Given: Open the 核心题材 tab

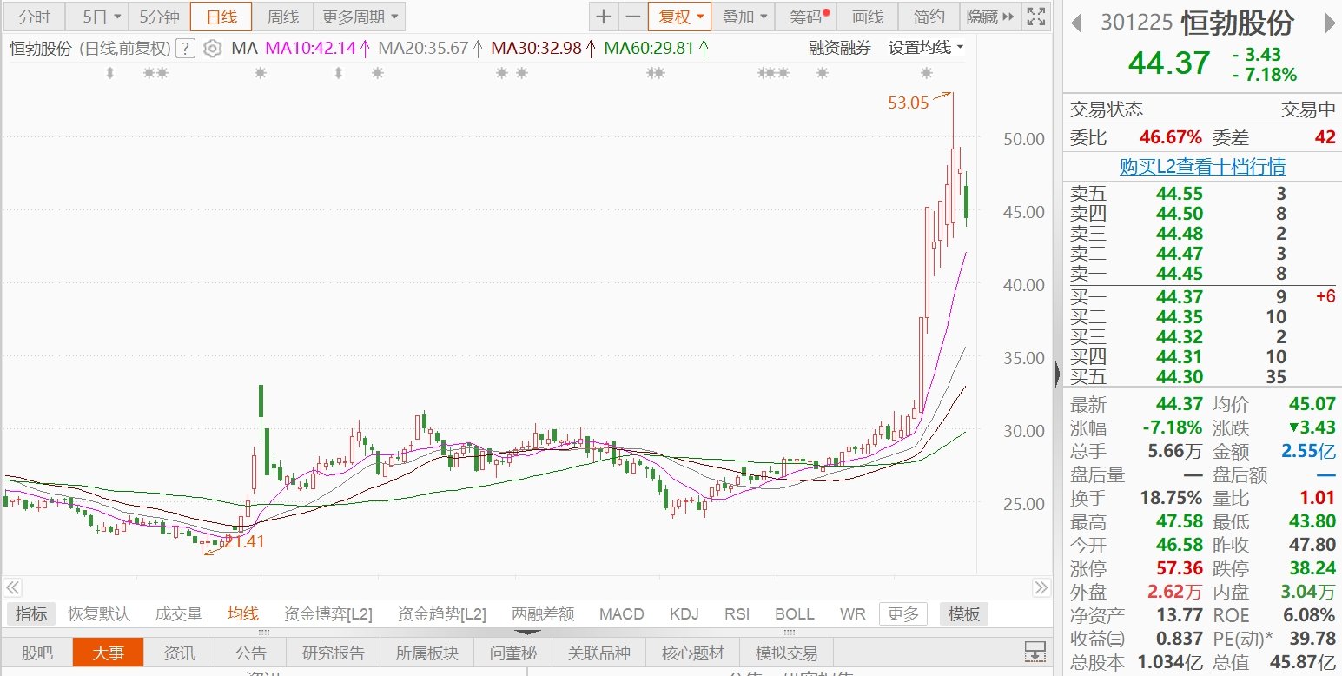Looking at the screenshot, I should point(691,653).
